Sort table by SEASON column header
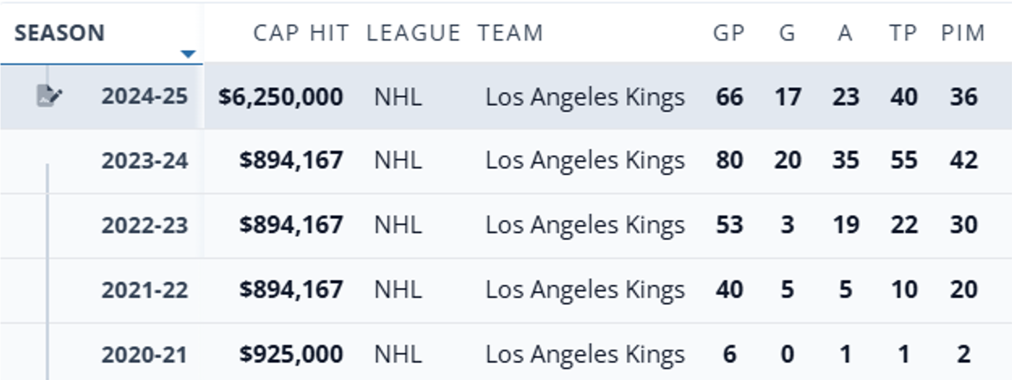This screenshot has width=1012, height=380. pyautogui.click(x=60, y=33)
